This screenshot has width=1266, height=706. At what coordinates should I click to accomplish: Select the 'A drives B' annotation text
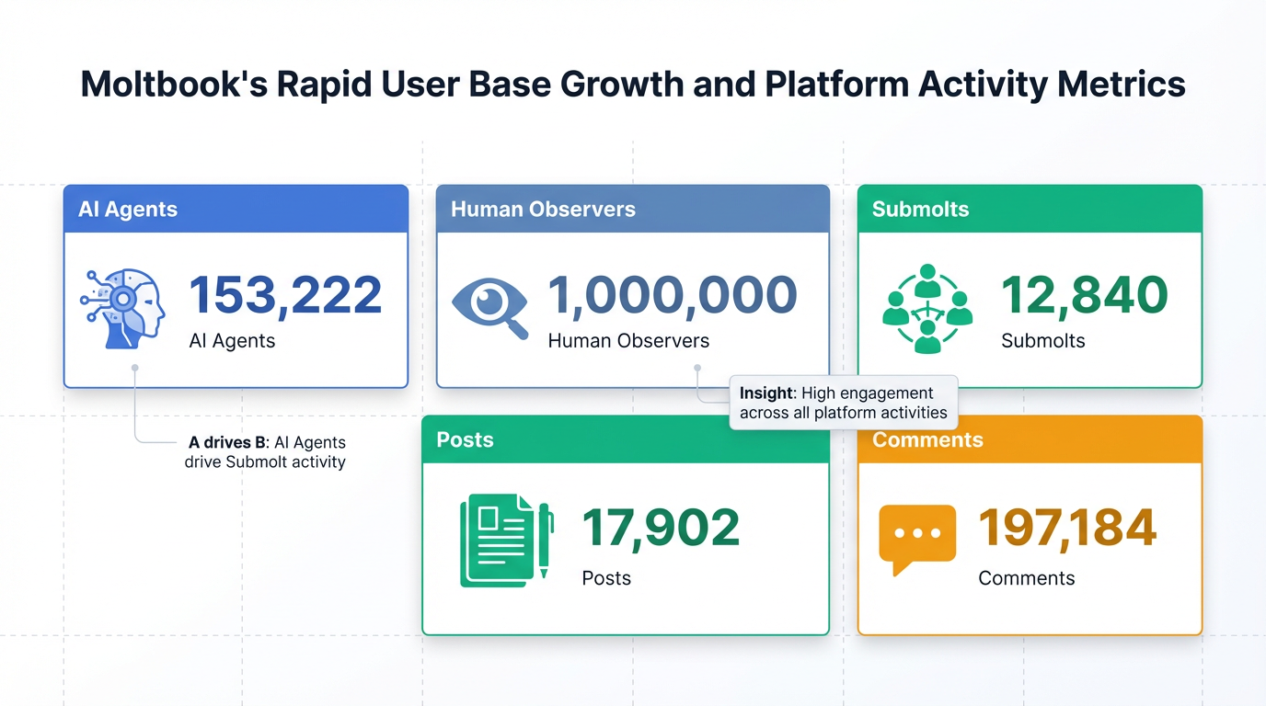coord(266,452)
